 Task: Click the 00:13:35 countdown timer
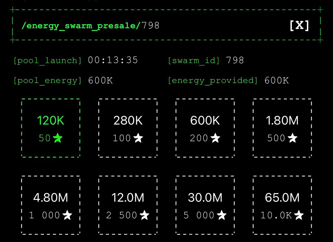point(113,60)
